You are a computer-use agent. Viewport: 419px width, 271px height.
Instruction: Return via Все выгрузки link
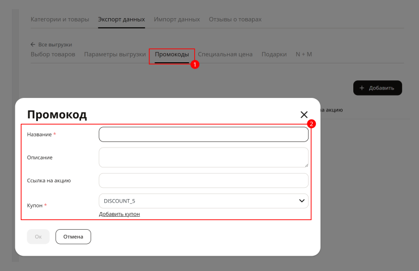click(x=55, y=44)
